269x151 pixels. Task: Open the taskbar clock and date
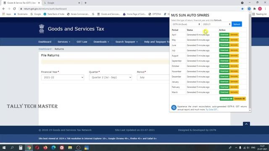(x=262, y=148)
